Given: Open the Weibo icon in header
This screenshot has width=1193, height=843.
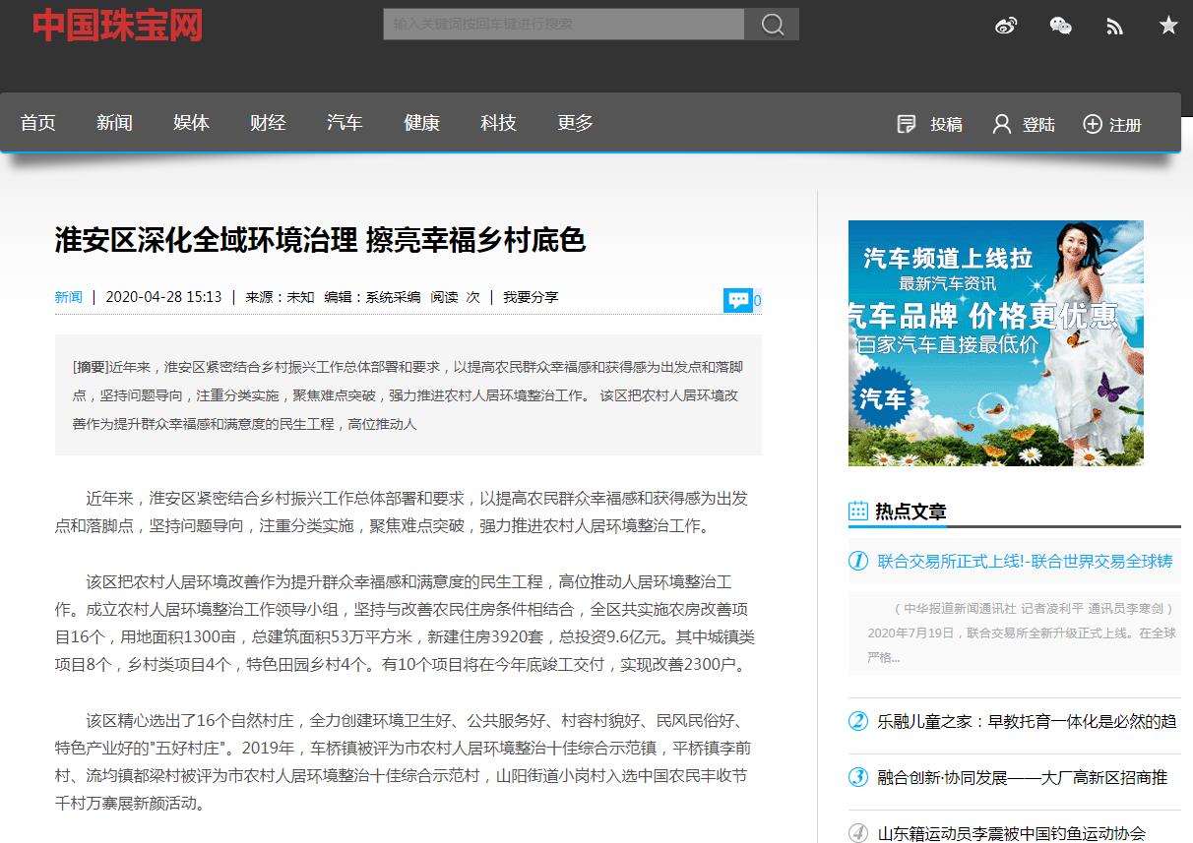Looking at the screenshot, I should [x=1006, y=26].
